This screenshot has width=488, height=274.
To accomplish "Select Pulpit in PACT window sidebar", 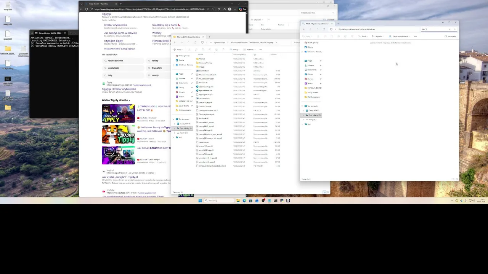I will point(310,61).
